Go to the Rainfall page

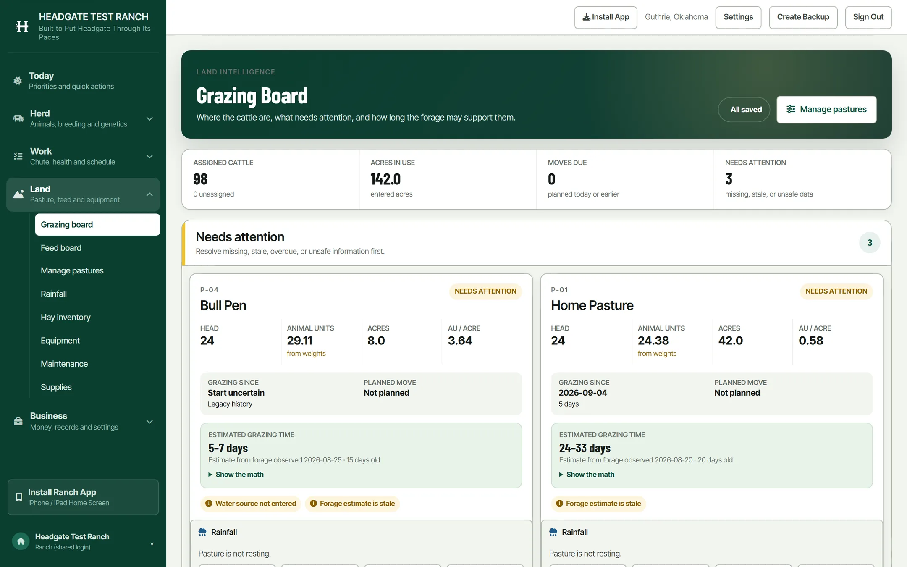[x=97, y=294]
